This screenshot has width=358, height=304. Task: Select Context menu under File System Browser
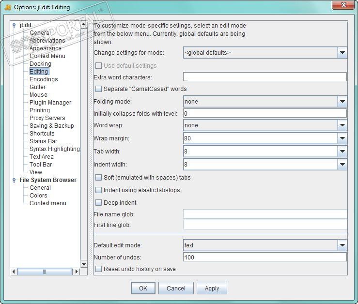tap(48, 203)
